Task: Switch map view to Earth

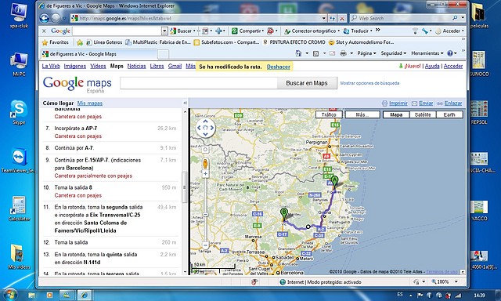Action: [449, 114]
